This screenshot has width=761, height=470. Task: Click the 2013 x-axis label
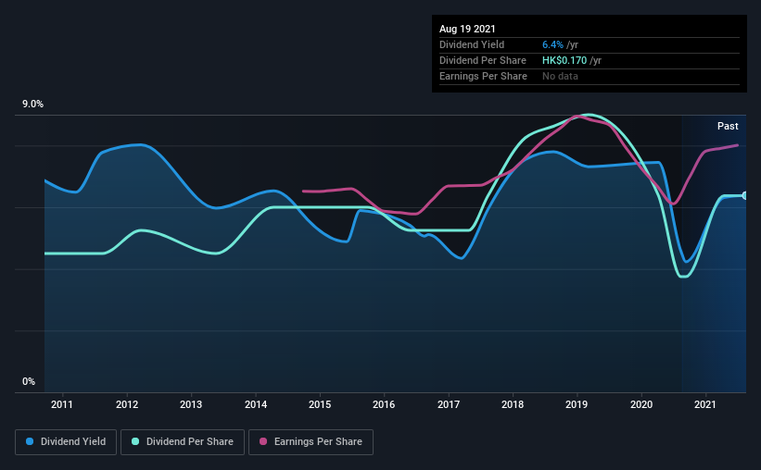pyautogui.click(x=191, y=404)
